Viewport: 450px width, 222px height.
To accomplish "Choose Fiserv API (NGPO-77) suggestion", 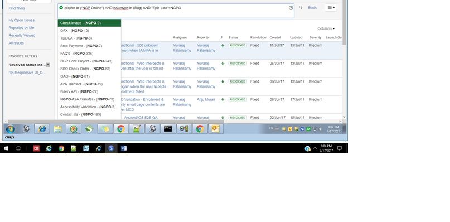I will tap(89, 91).
